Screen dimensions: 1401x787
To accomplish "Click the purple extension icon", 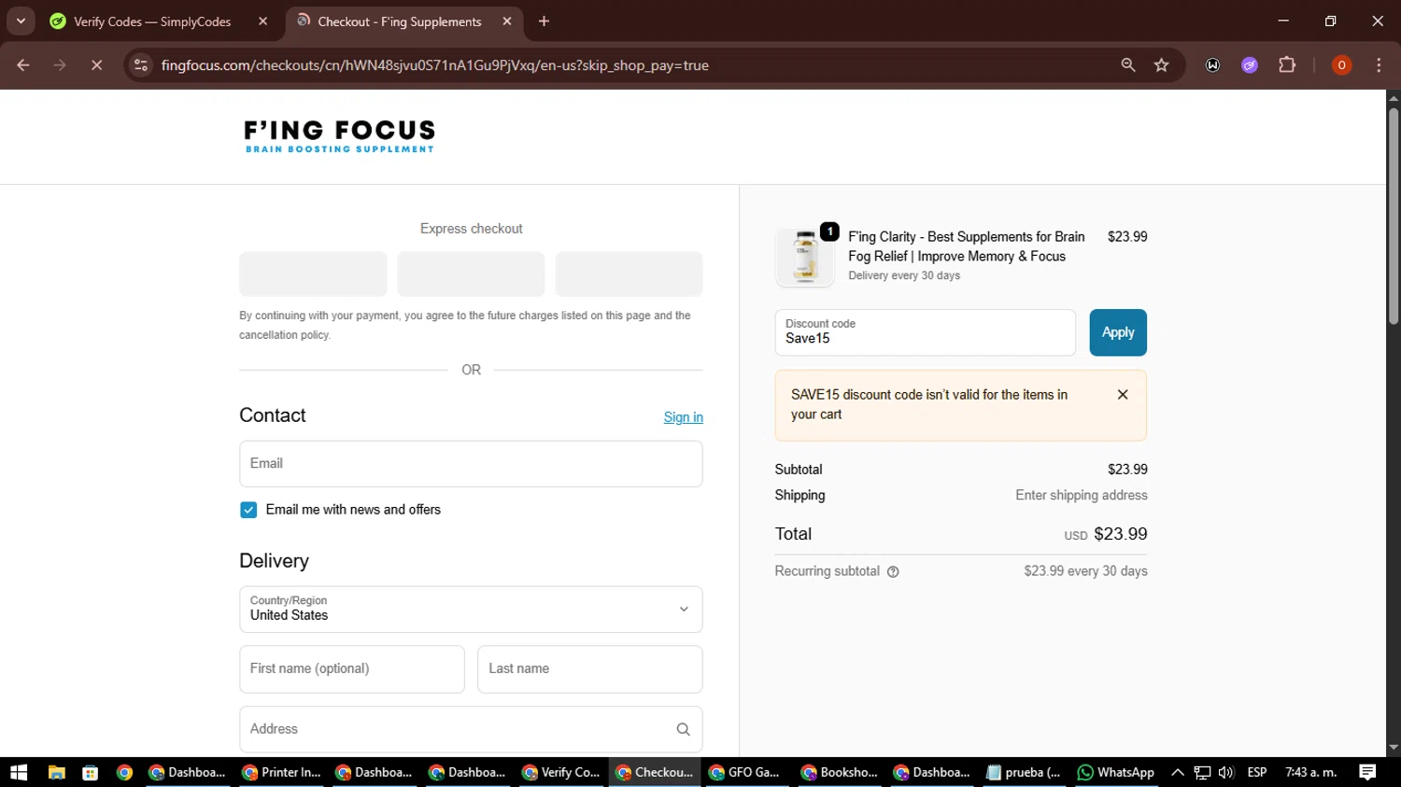I will coord(1250,65).
